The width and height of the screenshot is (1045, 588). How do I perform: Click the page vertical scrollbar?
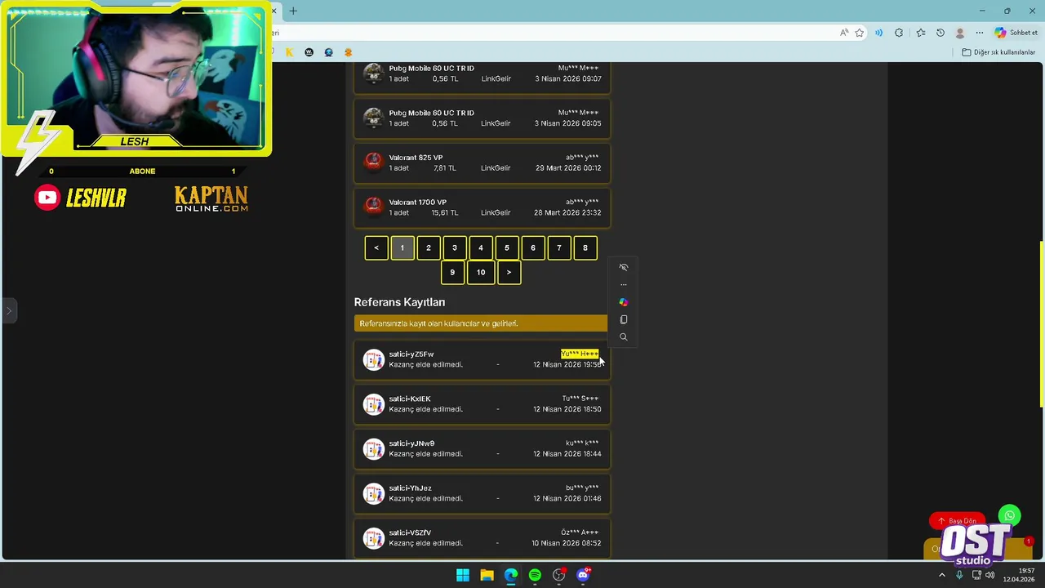1041,323
